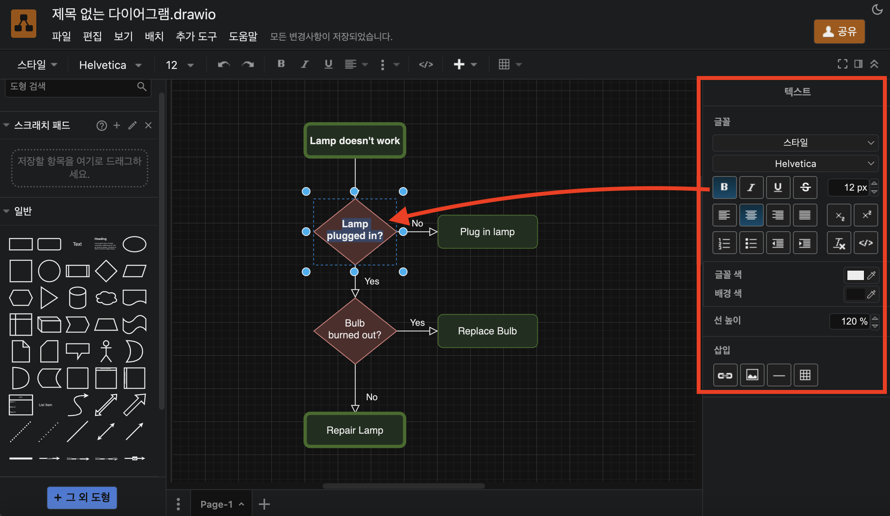Toggle dark mode moon icon
Screen dimensions: 890x516
pyautogui.click(x=877, y=9)
